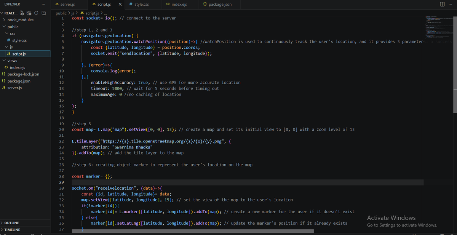This screenshot has width=457, height=235.
Task: Close the script.js editor tab
Action: tap(120, 5)
